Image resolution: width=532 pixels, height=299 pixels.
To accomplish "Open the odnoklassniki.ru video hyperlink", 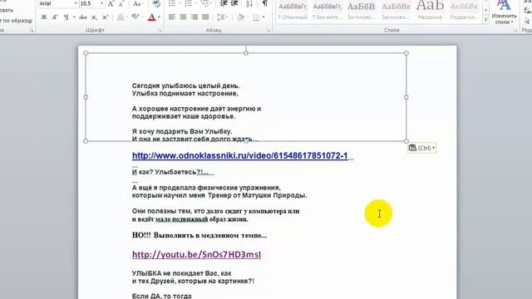I will pos(240,155).
